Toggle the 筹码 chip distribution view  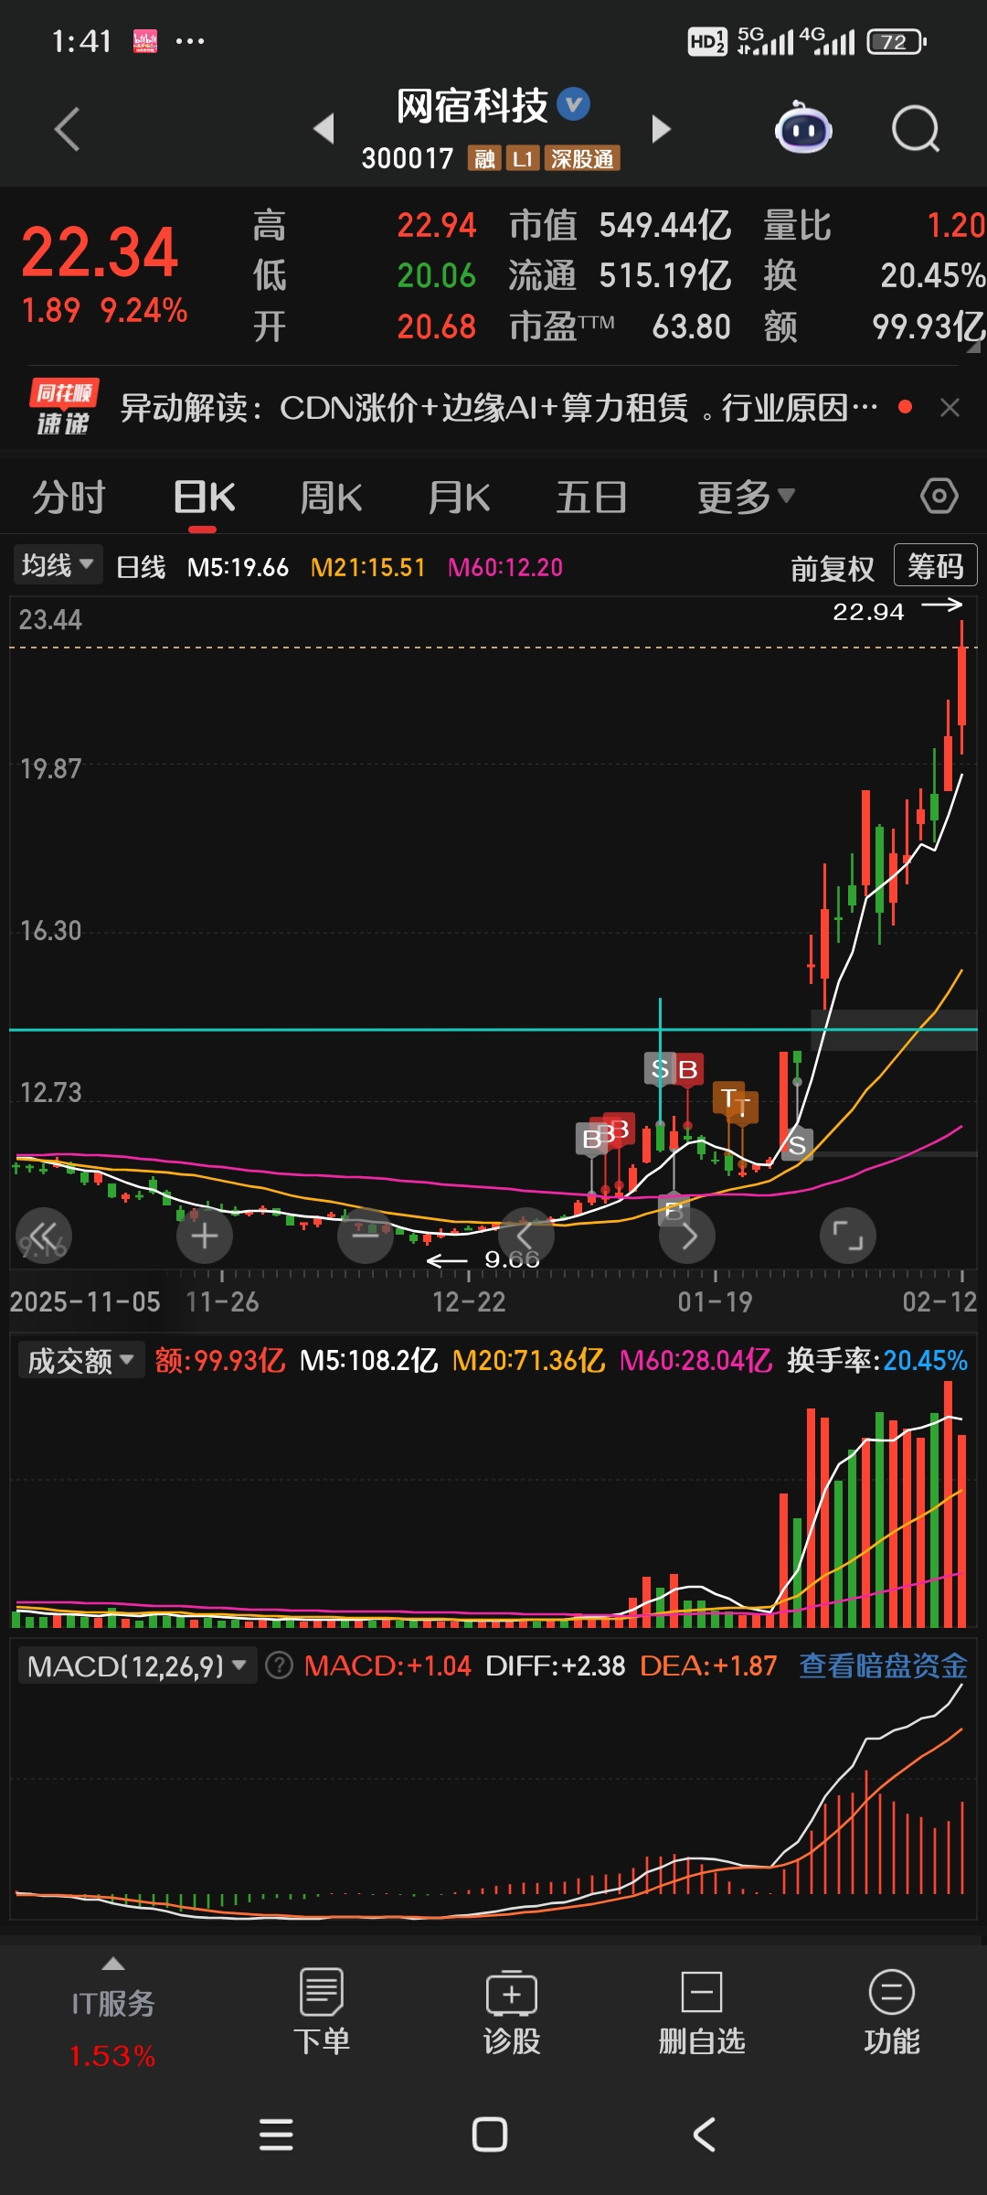click(x=935, y=566)
